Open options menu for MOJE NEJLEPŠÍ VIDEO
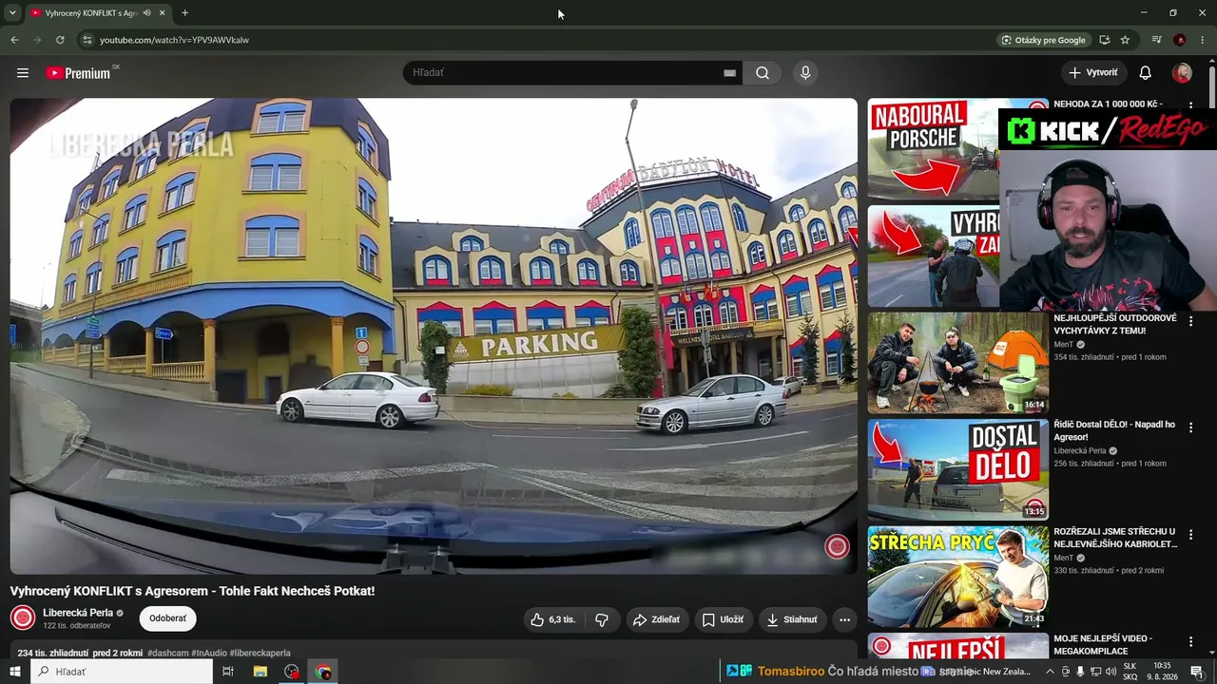The image size is (1217, 684). (x=1190, y=643)
